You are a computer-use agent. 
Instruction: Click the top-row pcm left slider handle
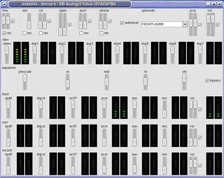[191, 23]
